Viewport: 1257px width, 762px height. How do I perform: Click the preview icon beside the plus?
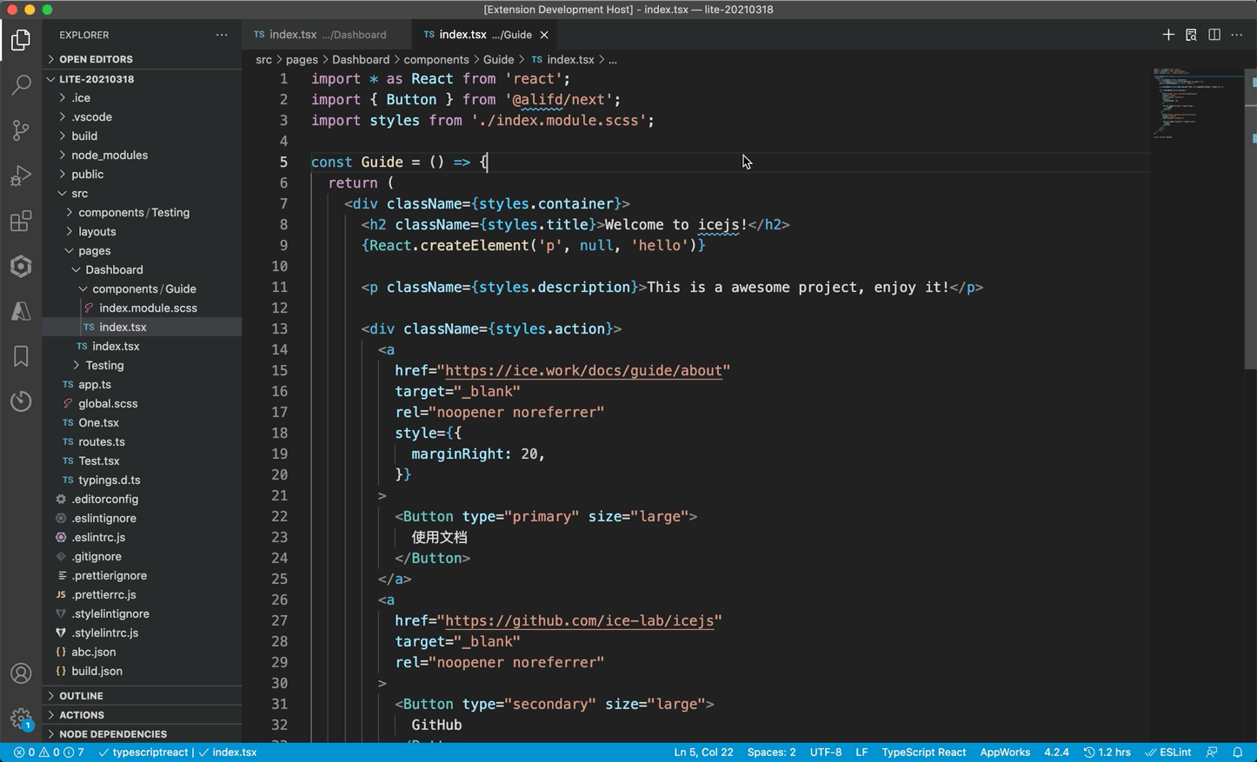tap(1191, 35)
